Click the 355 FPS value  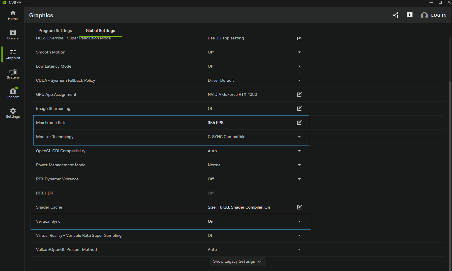[x=215, y=123]
